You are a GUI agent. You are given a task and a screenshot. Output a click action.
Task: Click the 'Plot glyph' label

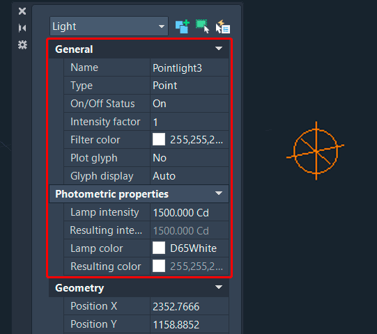pos(94,158)
